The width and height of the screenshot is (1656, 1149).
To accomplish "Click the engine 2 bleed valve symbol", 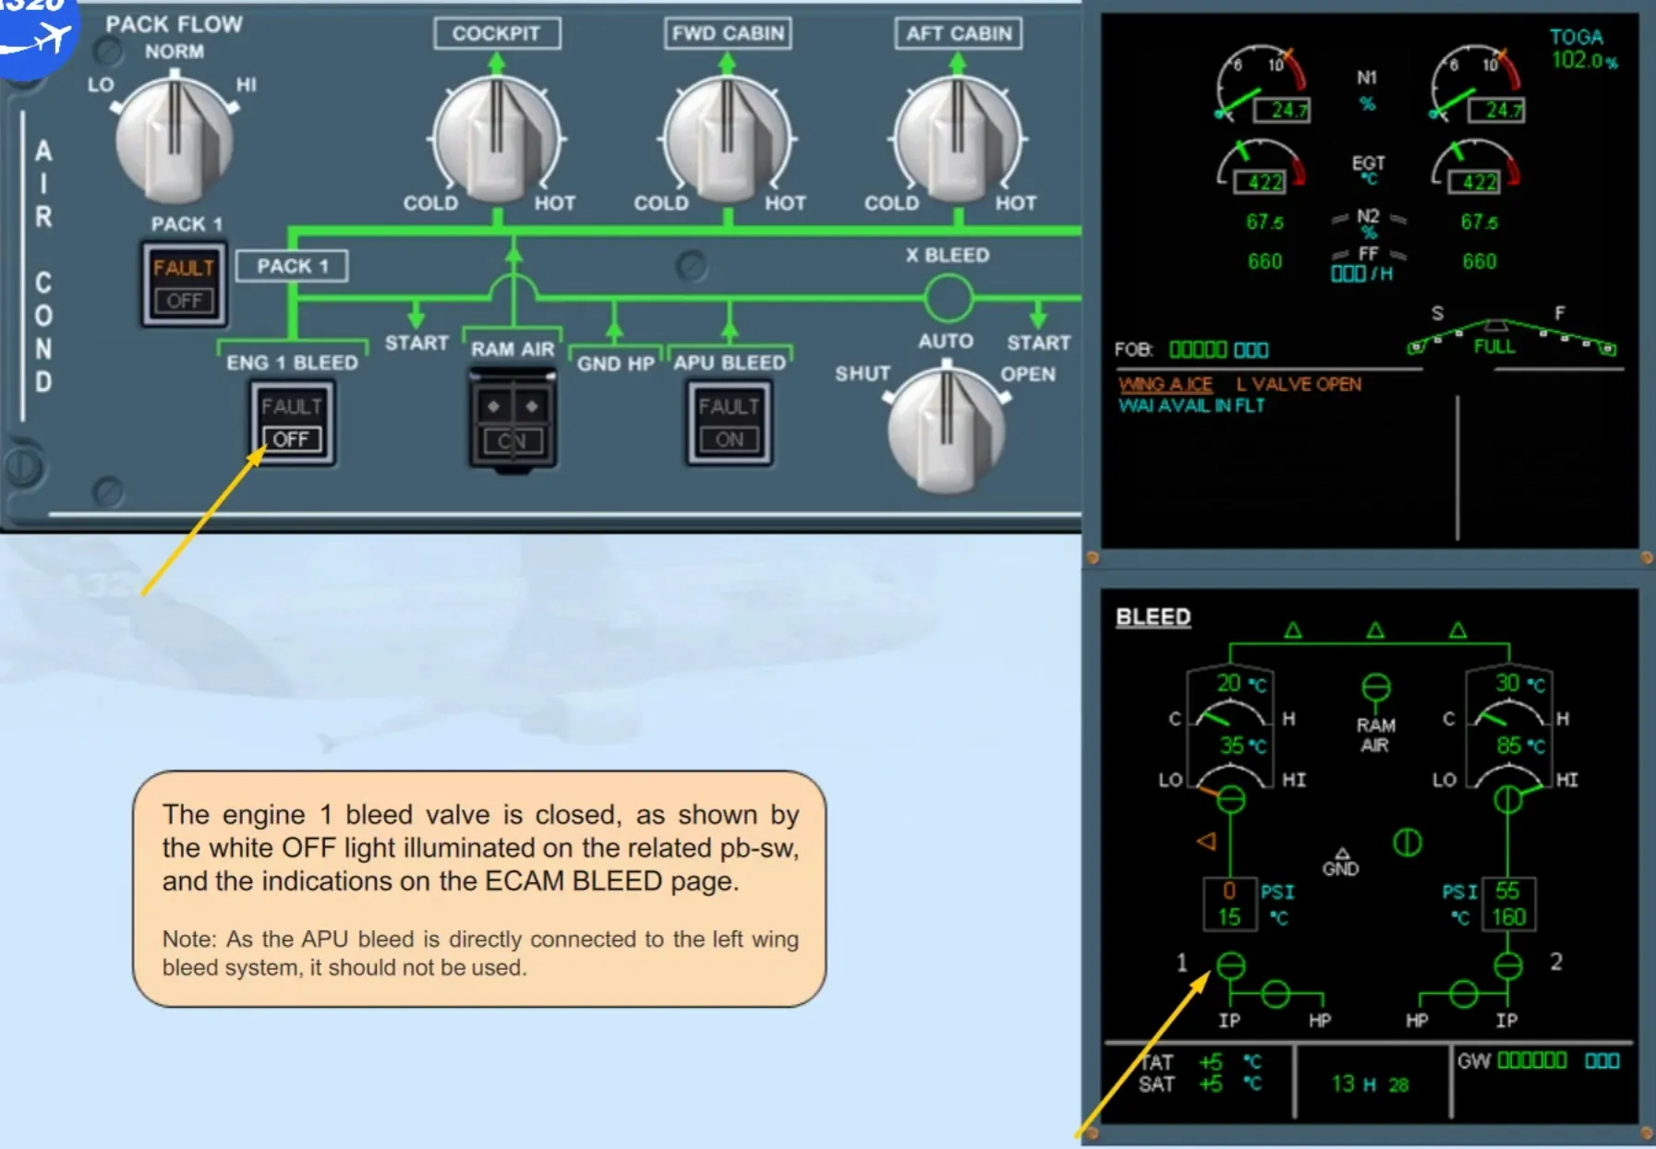I will click(x=1508, y=965).
